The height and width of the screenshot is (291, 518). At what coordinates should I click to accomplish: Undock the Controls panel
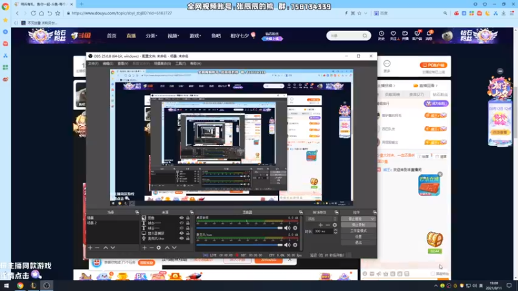[374, 212]
